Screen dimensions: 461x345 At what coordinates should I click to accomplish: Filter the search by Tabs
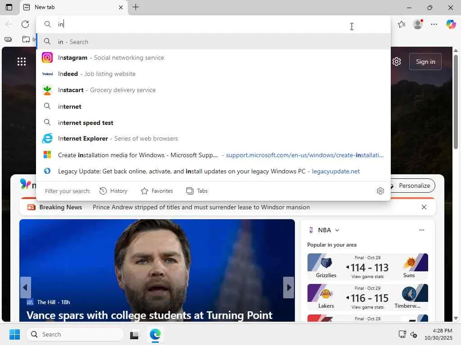click(197, 191)
